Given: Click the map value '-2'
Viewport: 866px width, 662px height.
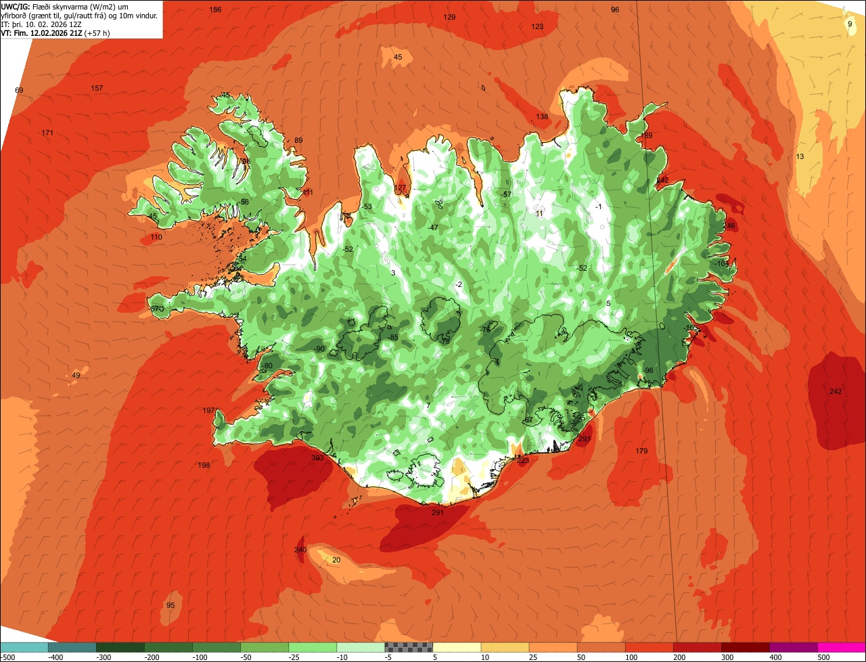Looking at the screenshot, I should (459, 284).
